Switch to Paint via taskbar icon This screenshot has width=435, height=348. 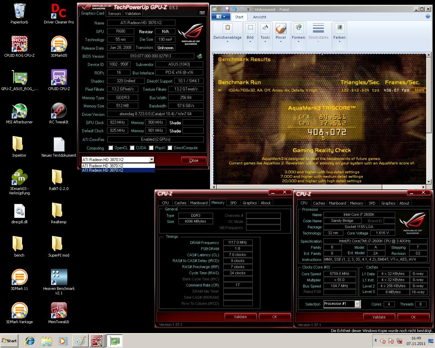coord(80,341)
